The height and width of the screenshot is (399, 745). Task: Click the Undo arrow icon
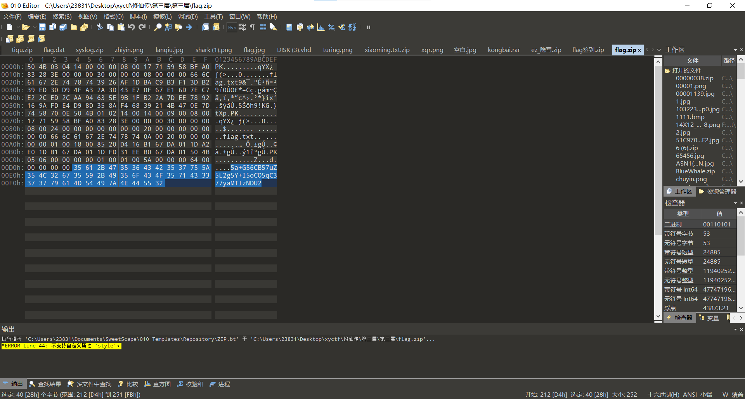(x=131, y=27)
